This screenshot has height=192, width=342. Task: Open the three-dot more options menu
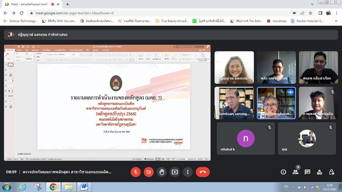[187, 172]
